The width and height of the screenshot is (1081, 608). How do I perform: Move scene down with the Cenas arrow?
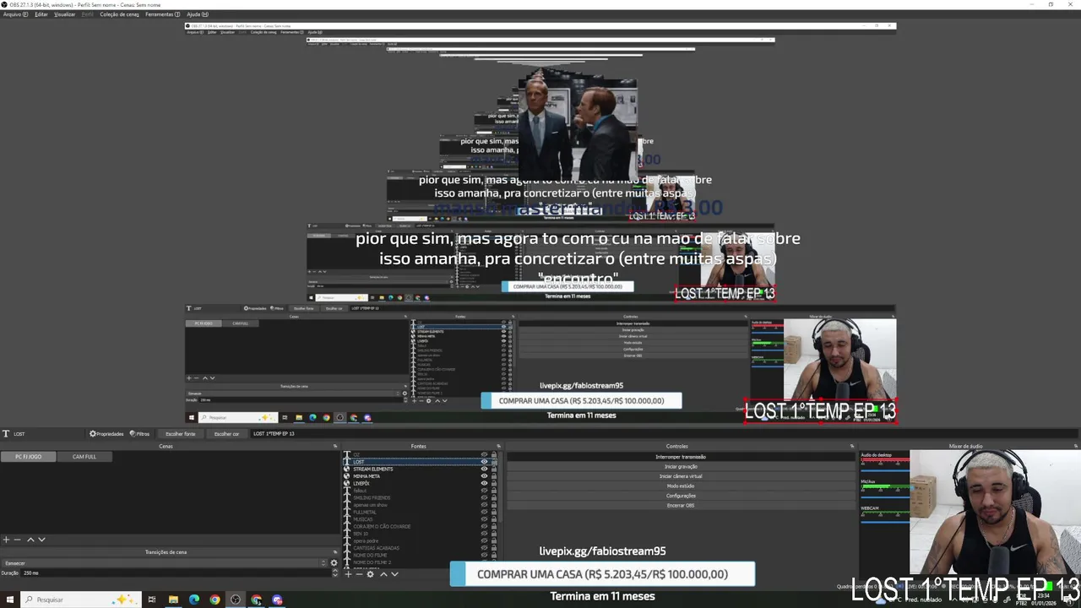(x=41, y=540)
